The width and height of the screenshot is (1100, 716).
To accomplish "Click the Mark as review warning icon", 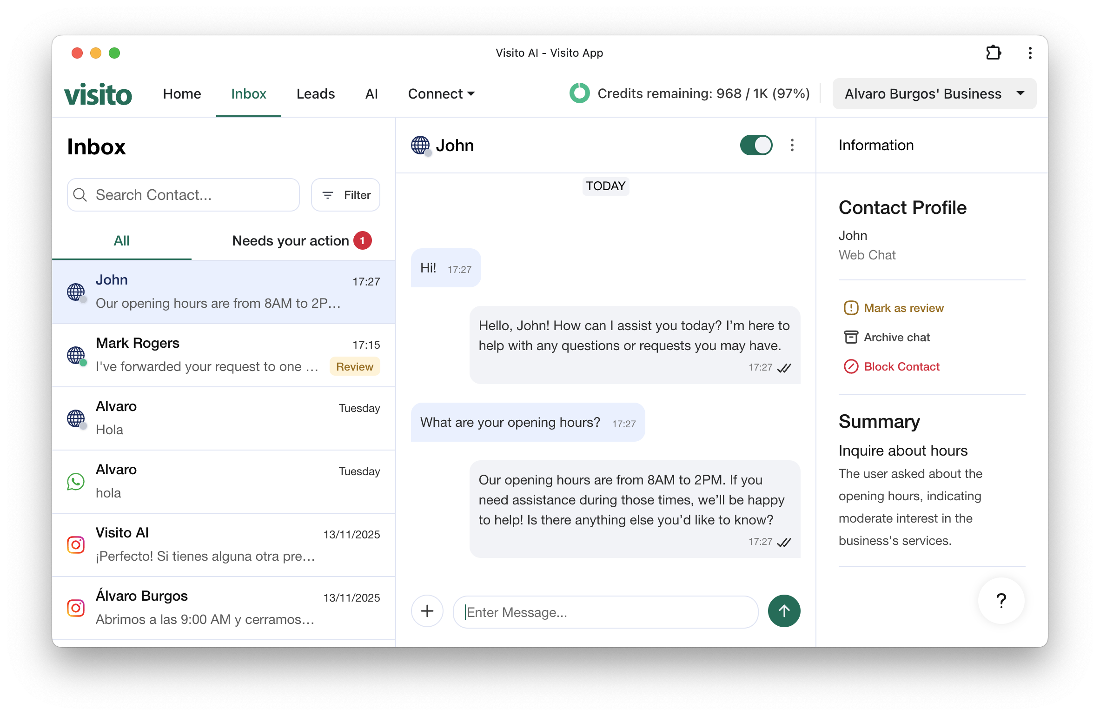I will coord(851,307).
